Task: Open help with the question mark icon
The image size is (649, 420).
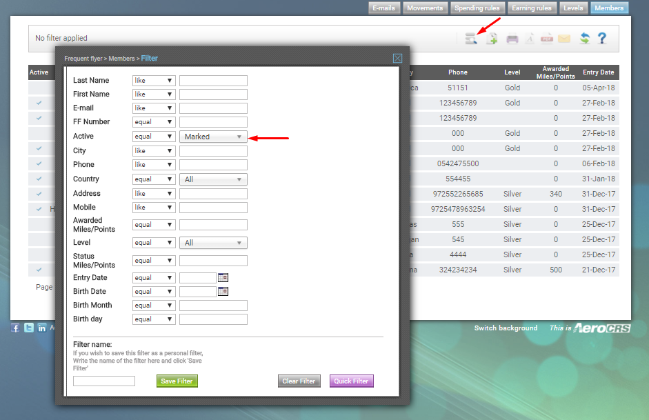Action: click(602, 39)
